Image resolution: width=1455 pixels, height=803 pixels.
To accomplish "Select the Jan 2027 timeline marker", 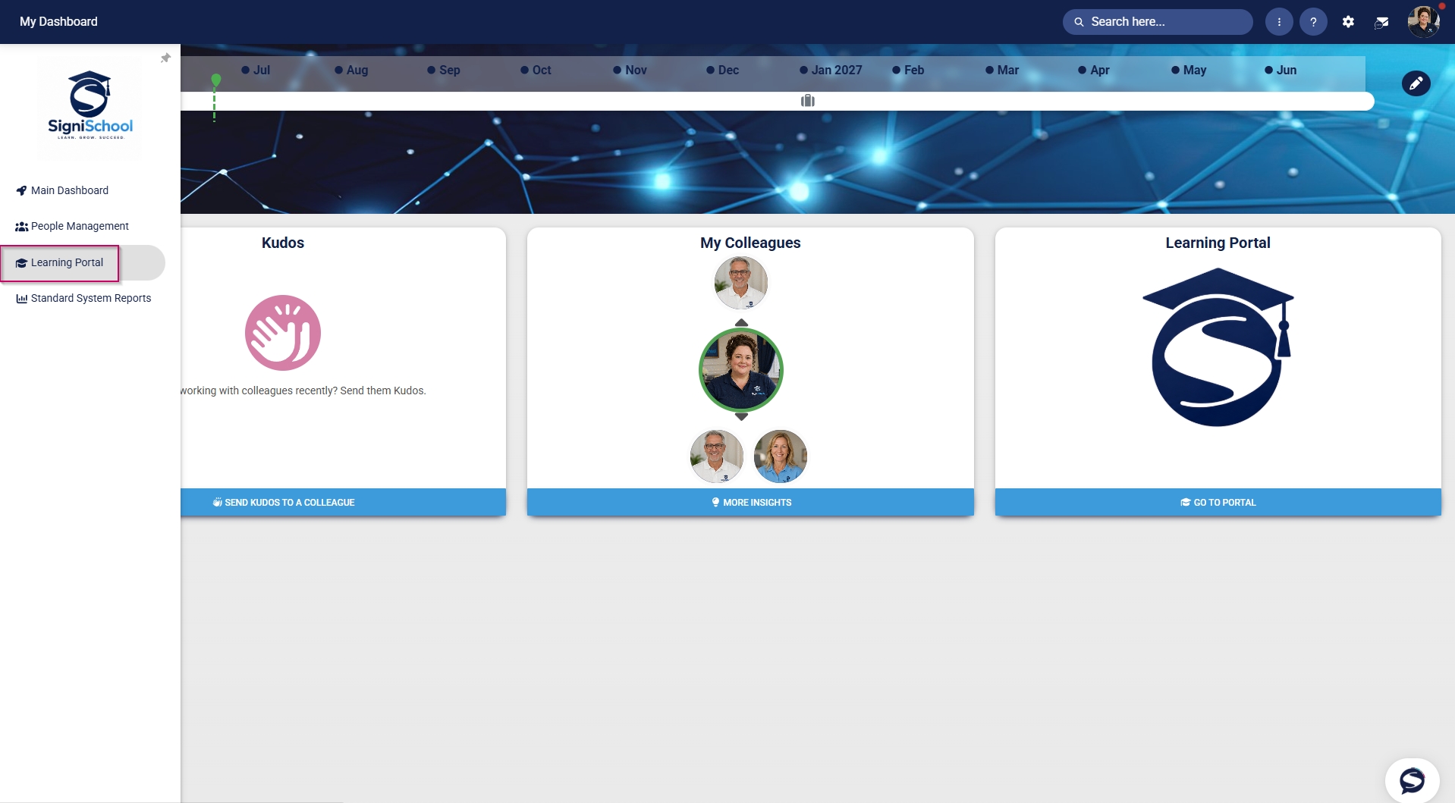I will (831, 70).
